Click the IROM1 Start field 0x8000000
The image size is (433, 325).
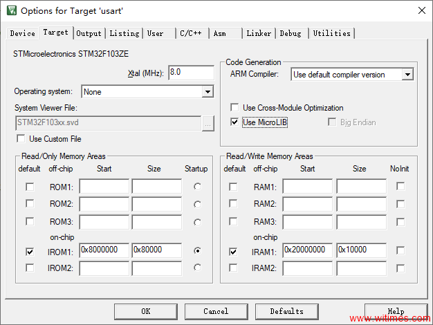[104, 250]
